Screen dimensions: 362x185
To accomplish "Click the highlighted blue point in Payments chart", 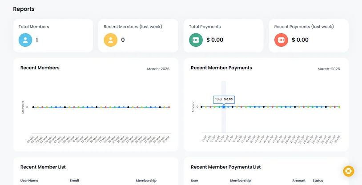I will click(224, 107).
